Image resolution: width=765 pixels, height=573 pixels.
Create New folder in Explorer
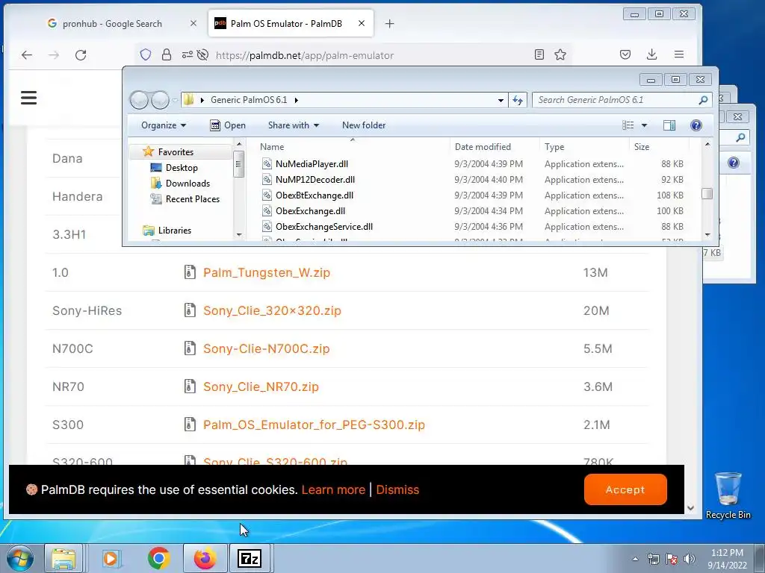click(x=364, y=125)
